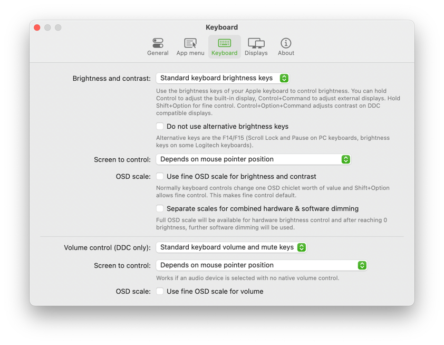Open the Brightness and contrast dropdown

222,78
